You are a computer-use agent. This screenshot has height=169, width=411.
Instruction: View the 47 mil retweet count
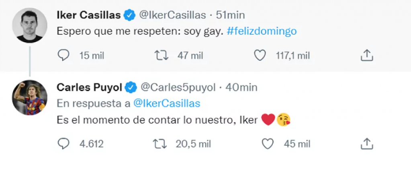pos(190,56)
